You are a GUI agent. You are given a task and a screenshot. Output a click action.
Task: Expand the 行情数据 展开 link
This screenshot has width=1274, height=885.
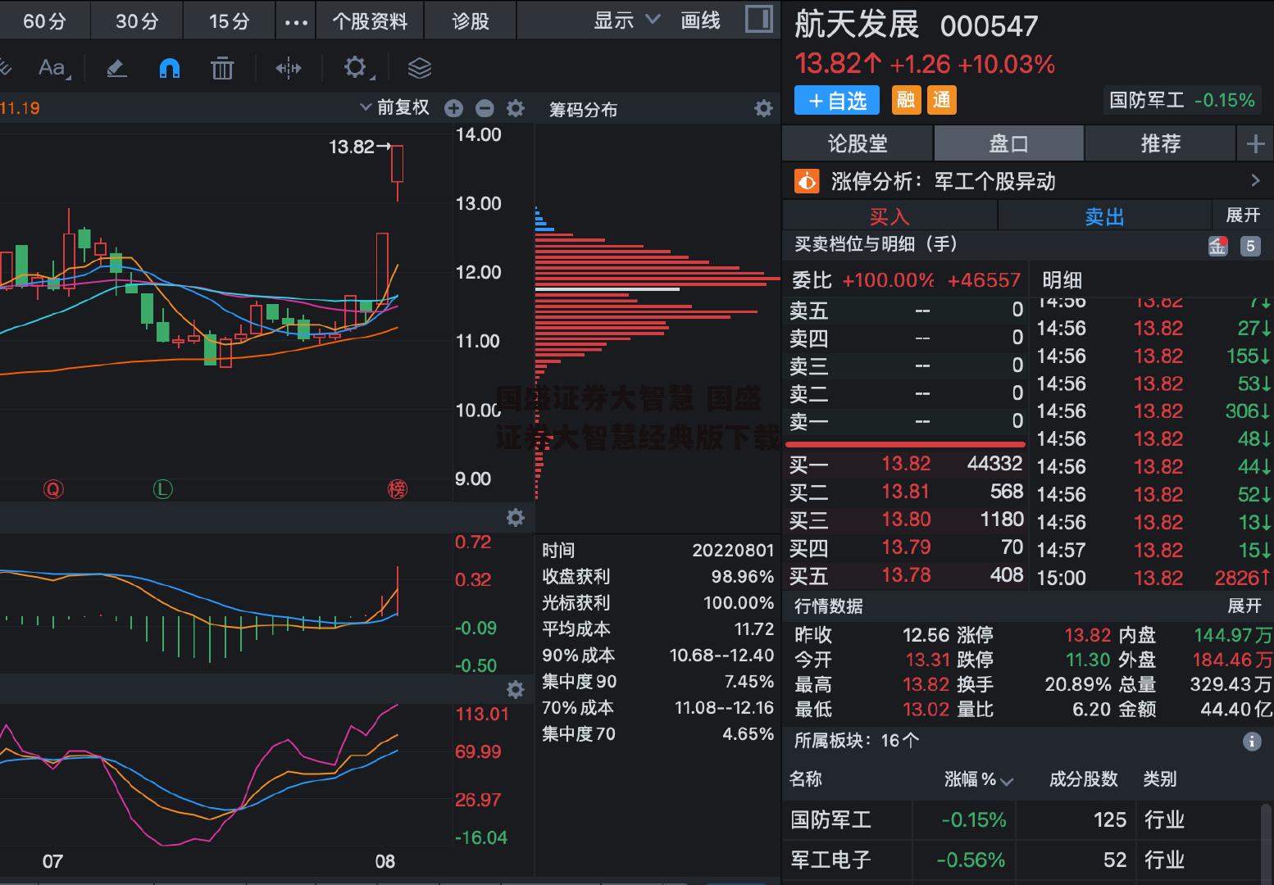(1244, 606)
